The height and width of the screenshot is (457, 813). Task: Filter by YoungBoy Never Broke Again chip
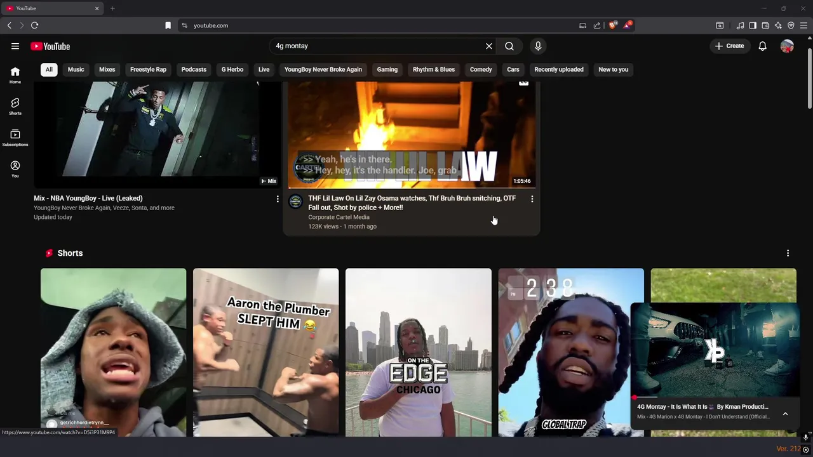click(323, 69)
